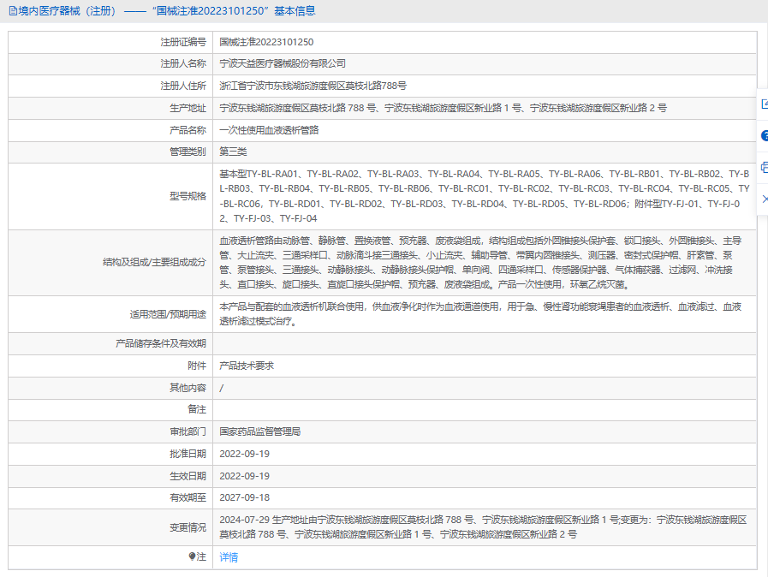Open the 详情 link in the bottom row
768x577 pixels.
pyautogui.click(x=229, y=557)
